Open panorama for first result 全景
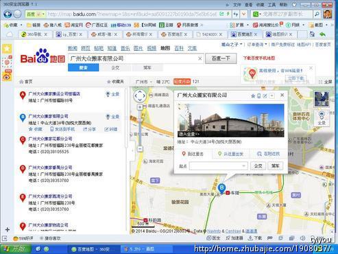This screenshot has width=338, height=254. coord(113,94)
